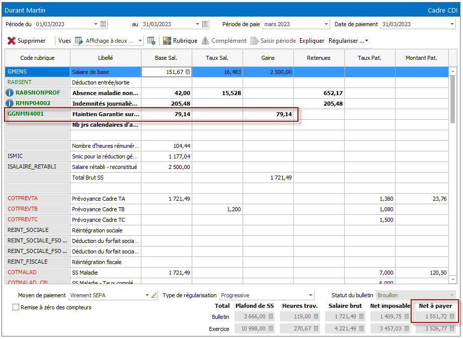463x339 pixels.
Task: Select the RABSENT rubrique row
Action: [37, 82]
